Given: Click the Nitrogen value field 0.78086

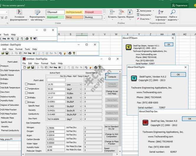Looking at the screenshot, I should click(55, 128).
